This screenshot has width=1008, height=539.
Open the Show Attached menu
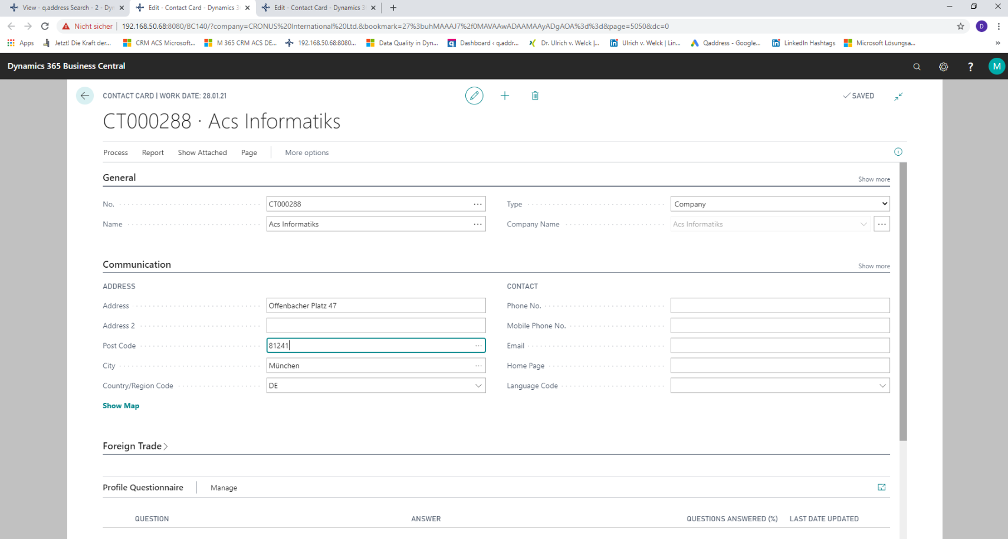tap(202, 153)
